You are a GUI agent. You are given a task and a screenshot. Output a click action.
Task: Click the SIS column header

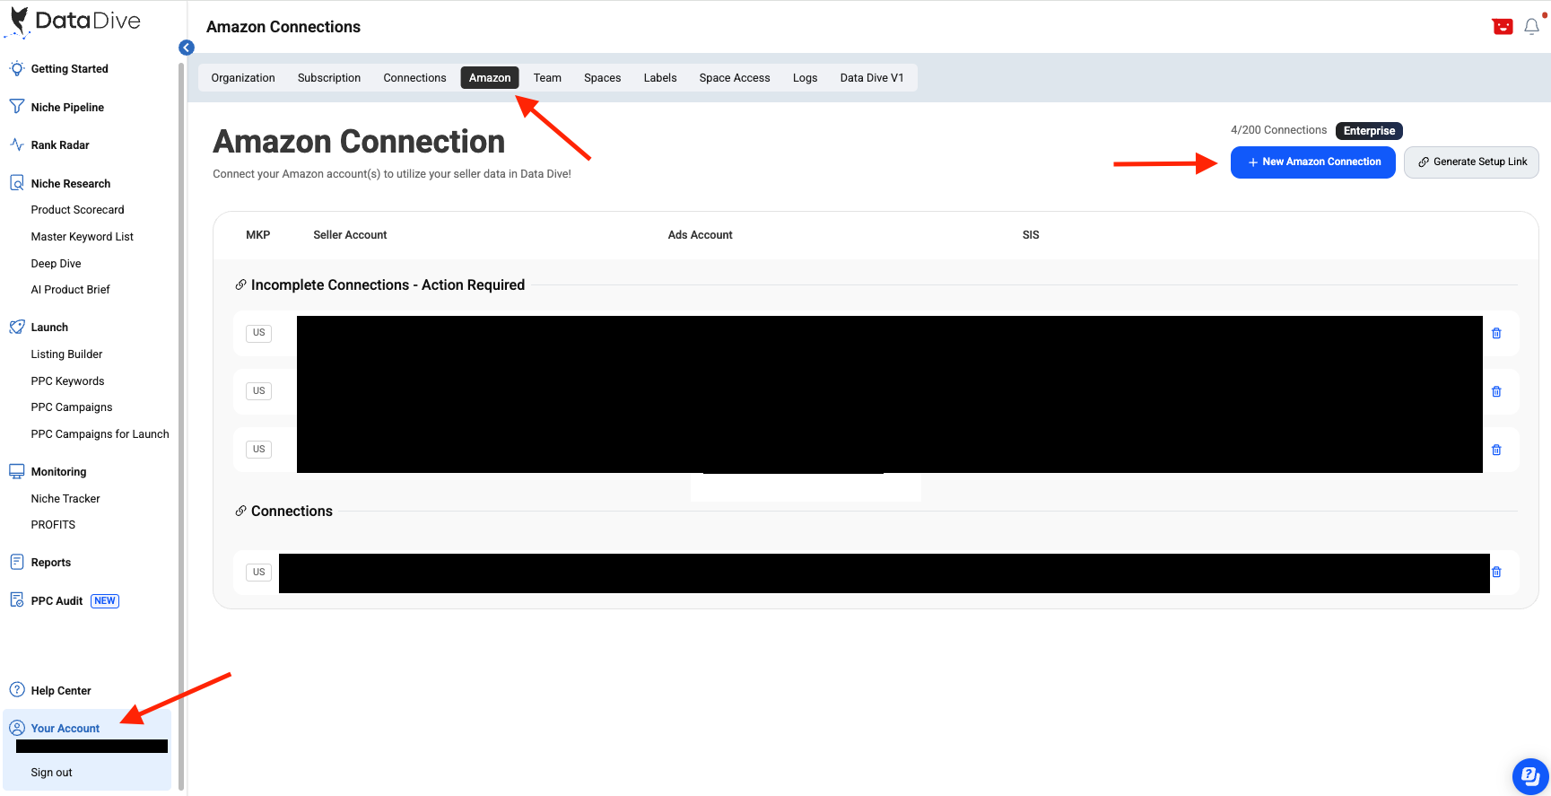1031,235
